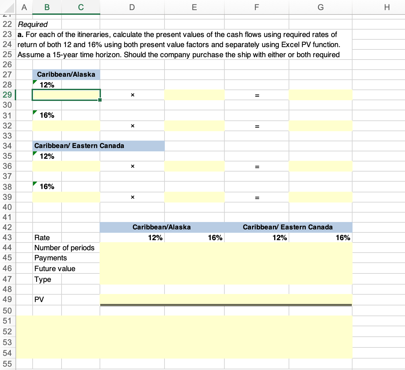This screenshot has height=370, width=405.
Task: Select row 22 header
Action: [7, 24]
